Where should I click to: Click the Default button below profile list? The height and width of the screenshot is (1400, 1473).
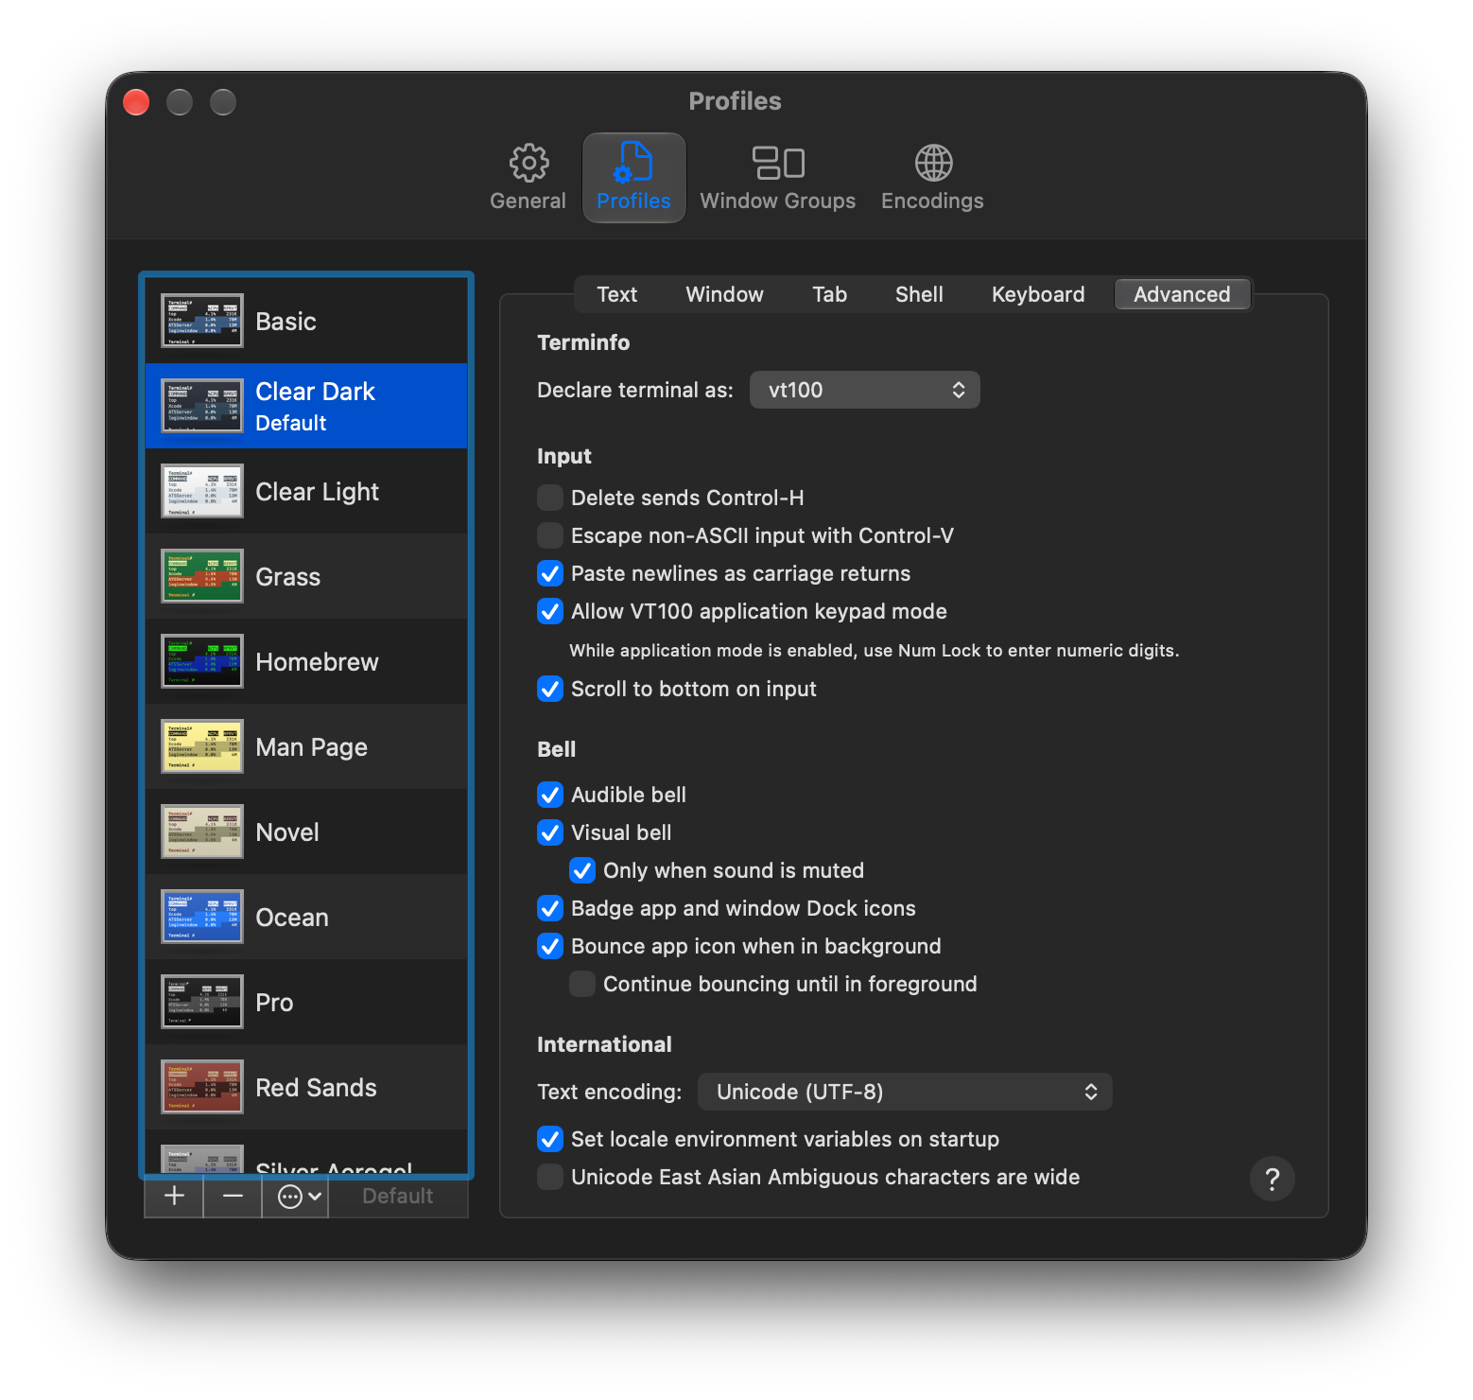click(397, 1197)
